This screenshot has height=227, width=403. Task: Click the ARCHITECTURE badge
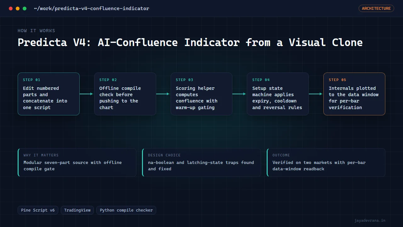coord(376,9)
